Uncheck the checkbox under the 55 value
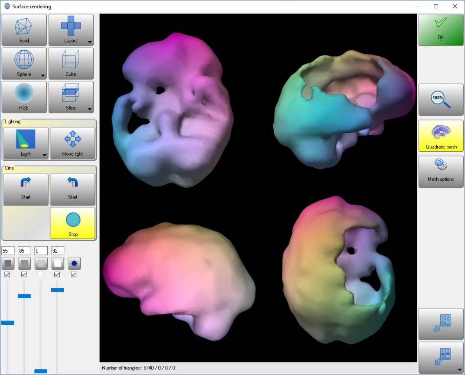 (7, 274)
